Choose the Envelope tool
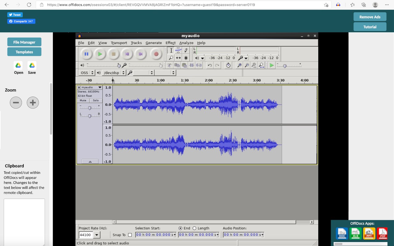 point(179,50)
